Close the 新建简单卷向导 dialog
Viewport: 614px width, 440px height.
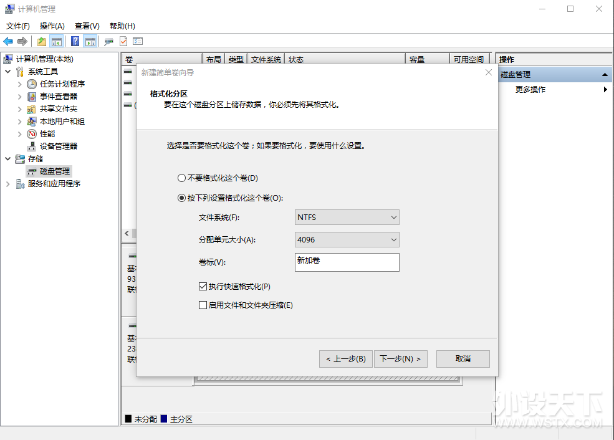(x=488, y=72)
